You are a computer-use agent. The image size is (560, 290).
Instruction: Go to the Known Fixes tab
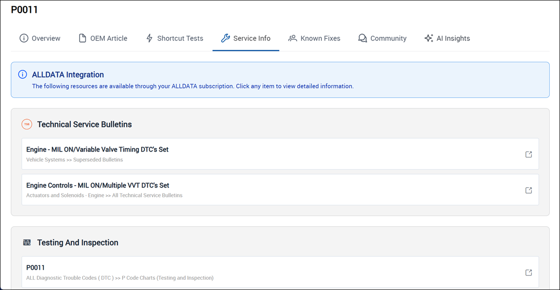(314, 38)
